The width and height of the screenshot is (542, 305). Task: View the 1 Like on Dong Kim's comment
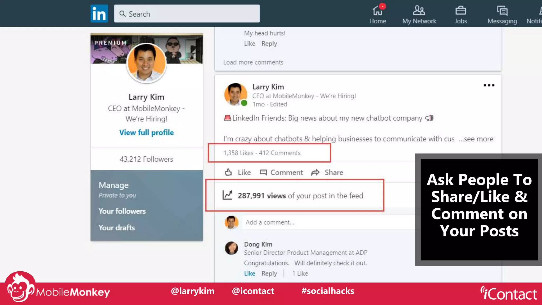300,273
